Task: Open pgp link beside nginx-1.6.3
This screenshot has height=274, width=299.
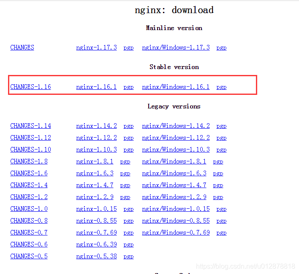Action: [x=125, y=174]
